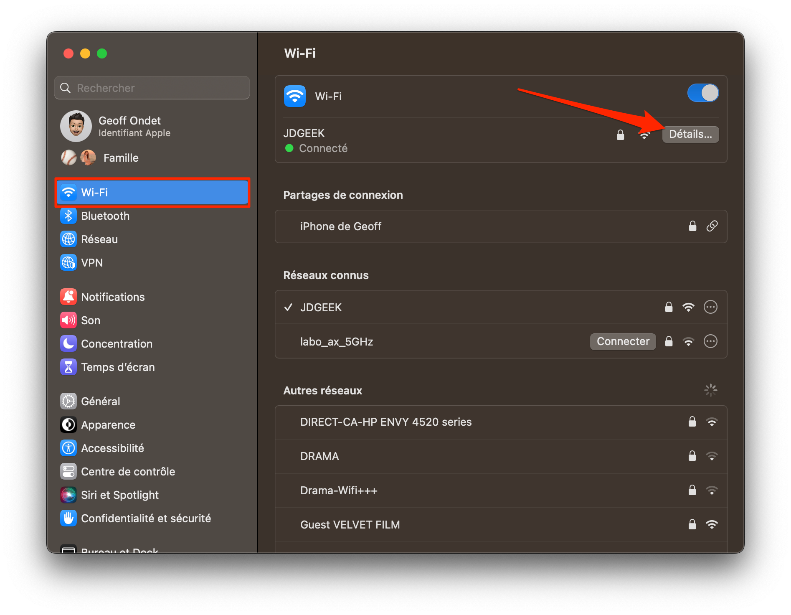Click signal icon of Guest VELVET FILM
This screenshot has width=791, height=615.
pos(712,524)
